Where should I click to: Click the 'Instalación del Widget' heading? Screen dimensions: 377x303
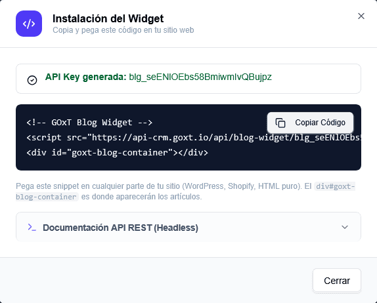coord(108,18)
